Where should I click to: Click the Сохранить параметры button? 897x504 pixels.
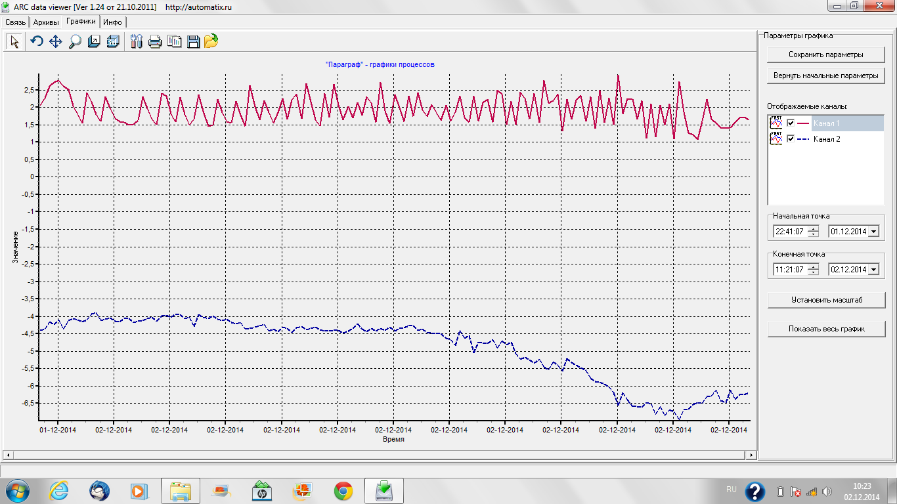(x=826, y=54)
